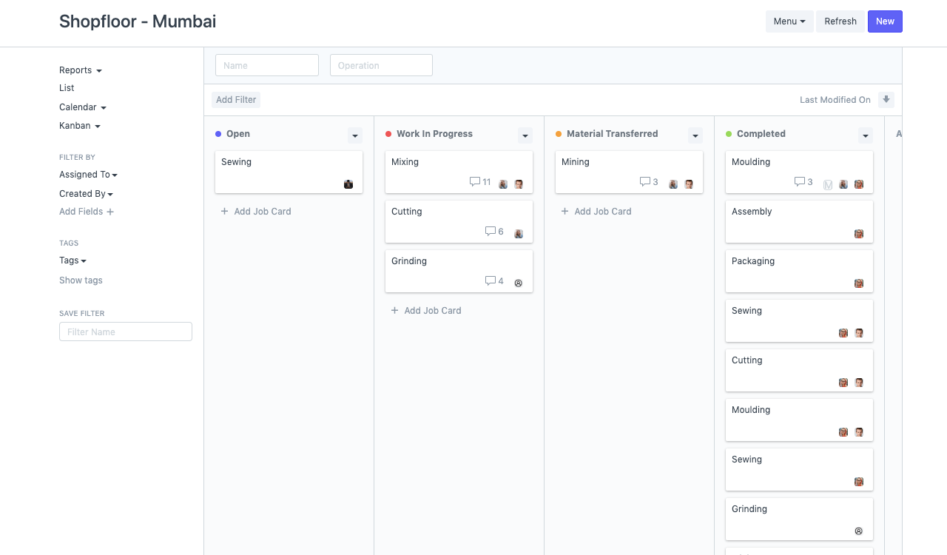Click the plus icon of Add Job Card under Material Transferred
This screenshot has height=555, width=947.
[x=565, y=212]
